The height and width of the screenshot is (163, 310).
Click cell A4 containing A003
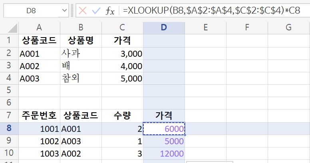(x=39, y=78)
